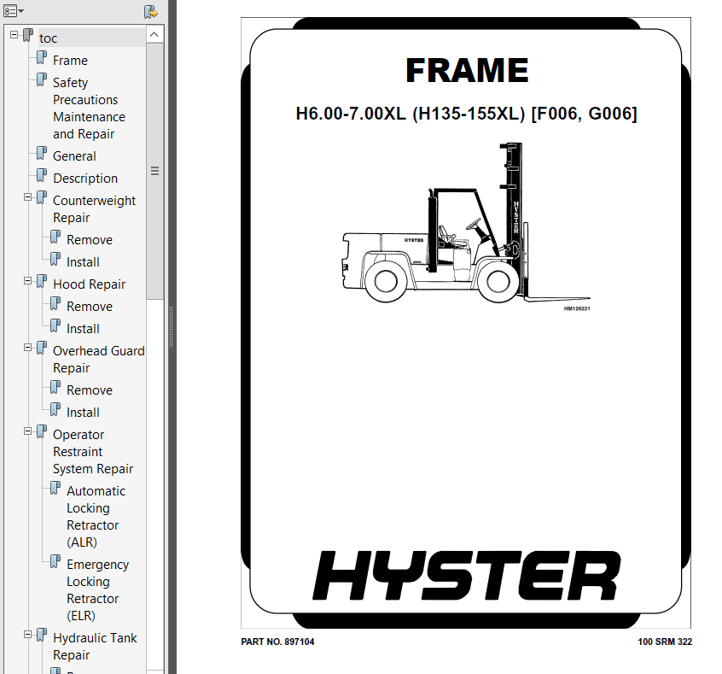The width and height of the screenshot is (722, 674).
Task: Open the Overhead Guard Repair bookmark
Action: tap(98, 360)
